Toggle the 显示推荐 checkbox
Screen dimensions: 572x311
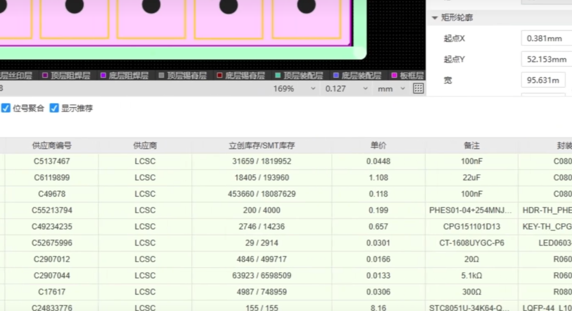pos(54,108)
